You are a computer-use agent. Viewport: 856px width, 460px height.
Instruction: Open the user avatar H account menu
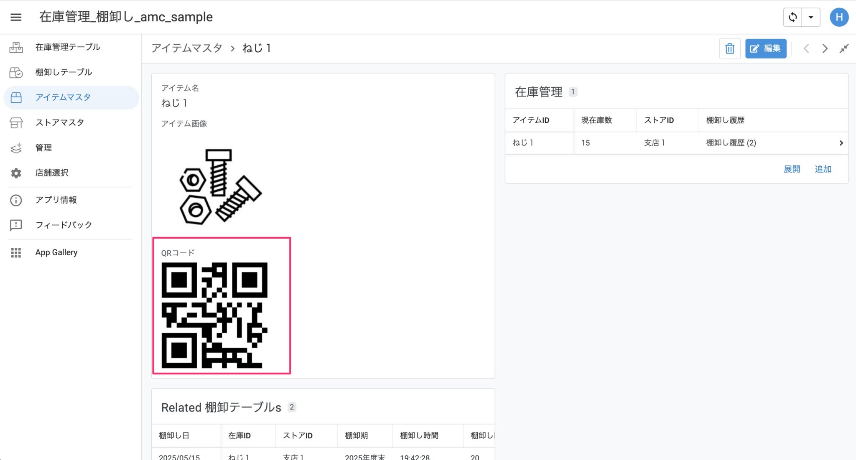pyautogui.click(x=839, y=17)
